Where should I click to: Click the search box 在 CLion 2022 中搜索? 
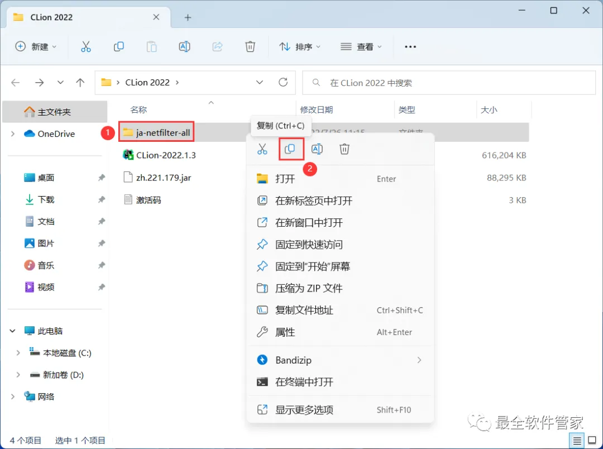pos(449,83)
